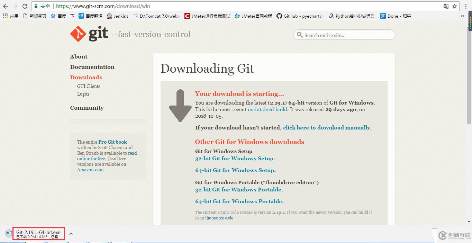Open the source code link
The width and height of the screenshot is (472, 243).
tap(219, 218)
